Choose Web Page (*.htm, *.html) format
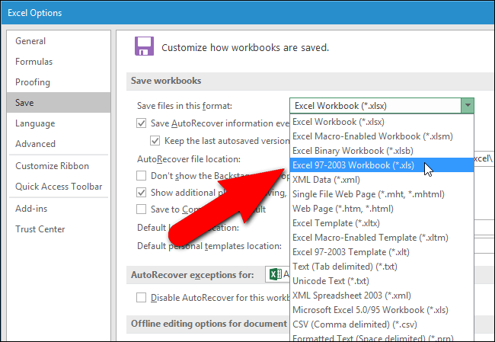Viewport: 495px width, 342px height. (382, 209)
